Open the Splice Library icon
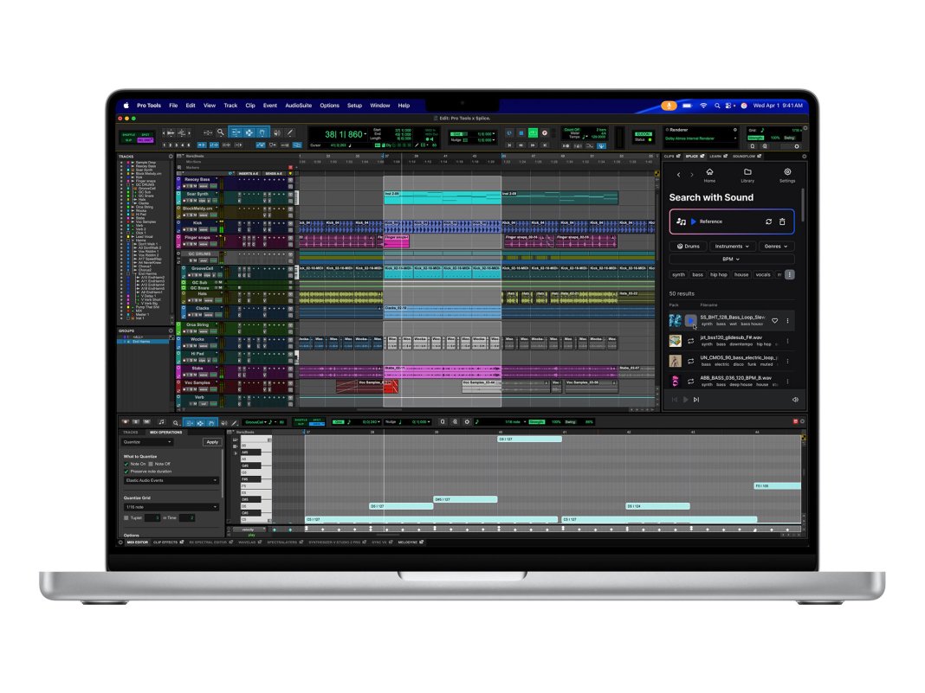Screen dimensions: 925x693 (x=747, y=172)
